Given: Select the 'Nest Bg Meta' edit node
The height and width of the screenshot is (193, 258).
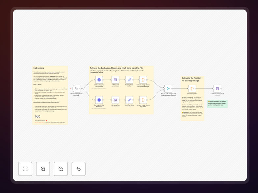Looking at the screenshot, I should (129, 80).
